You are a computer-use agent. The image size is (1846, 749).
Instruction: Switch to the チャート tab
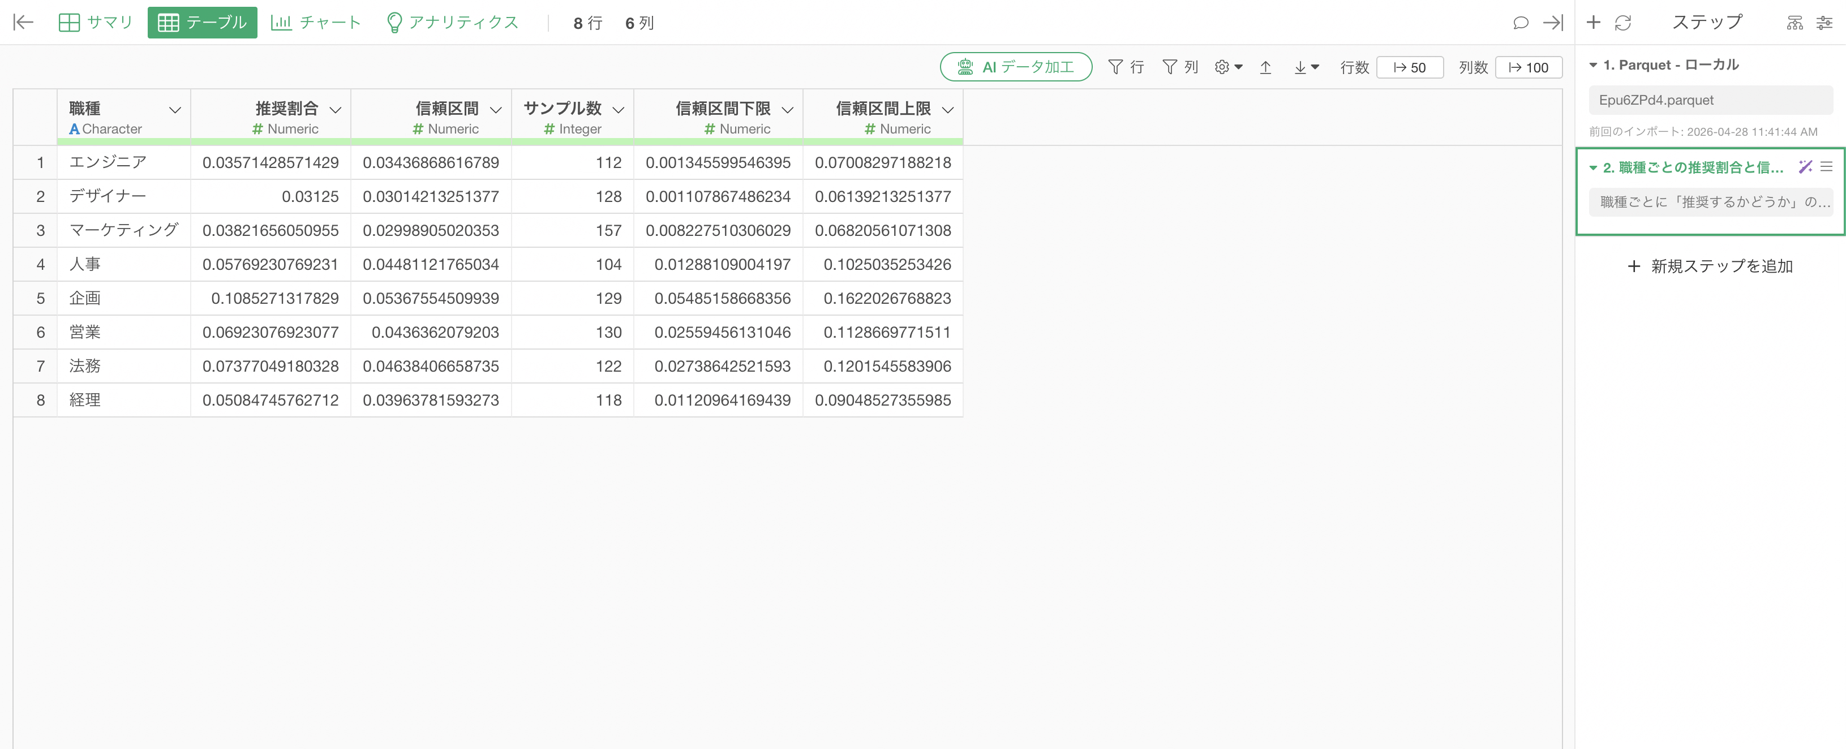pos(315,22)
